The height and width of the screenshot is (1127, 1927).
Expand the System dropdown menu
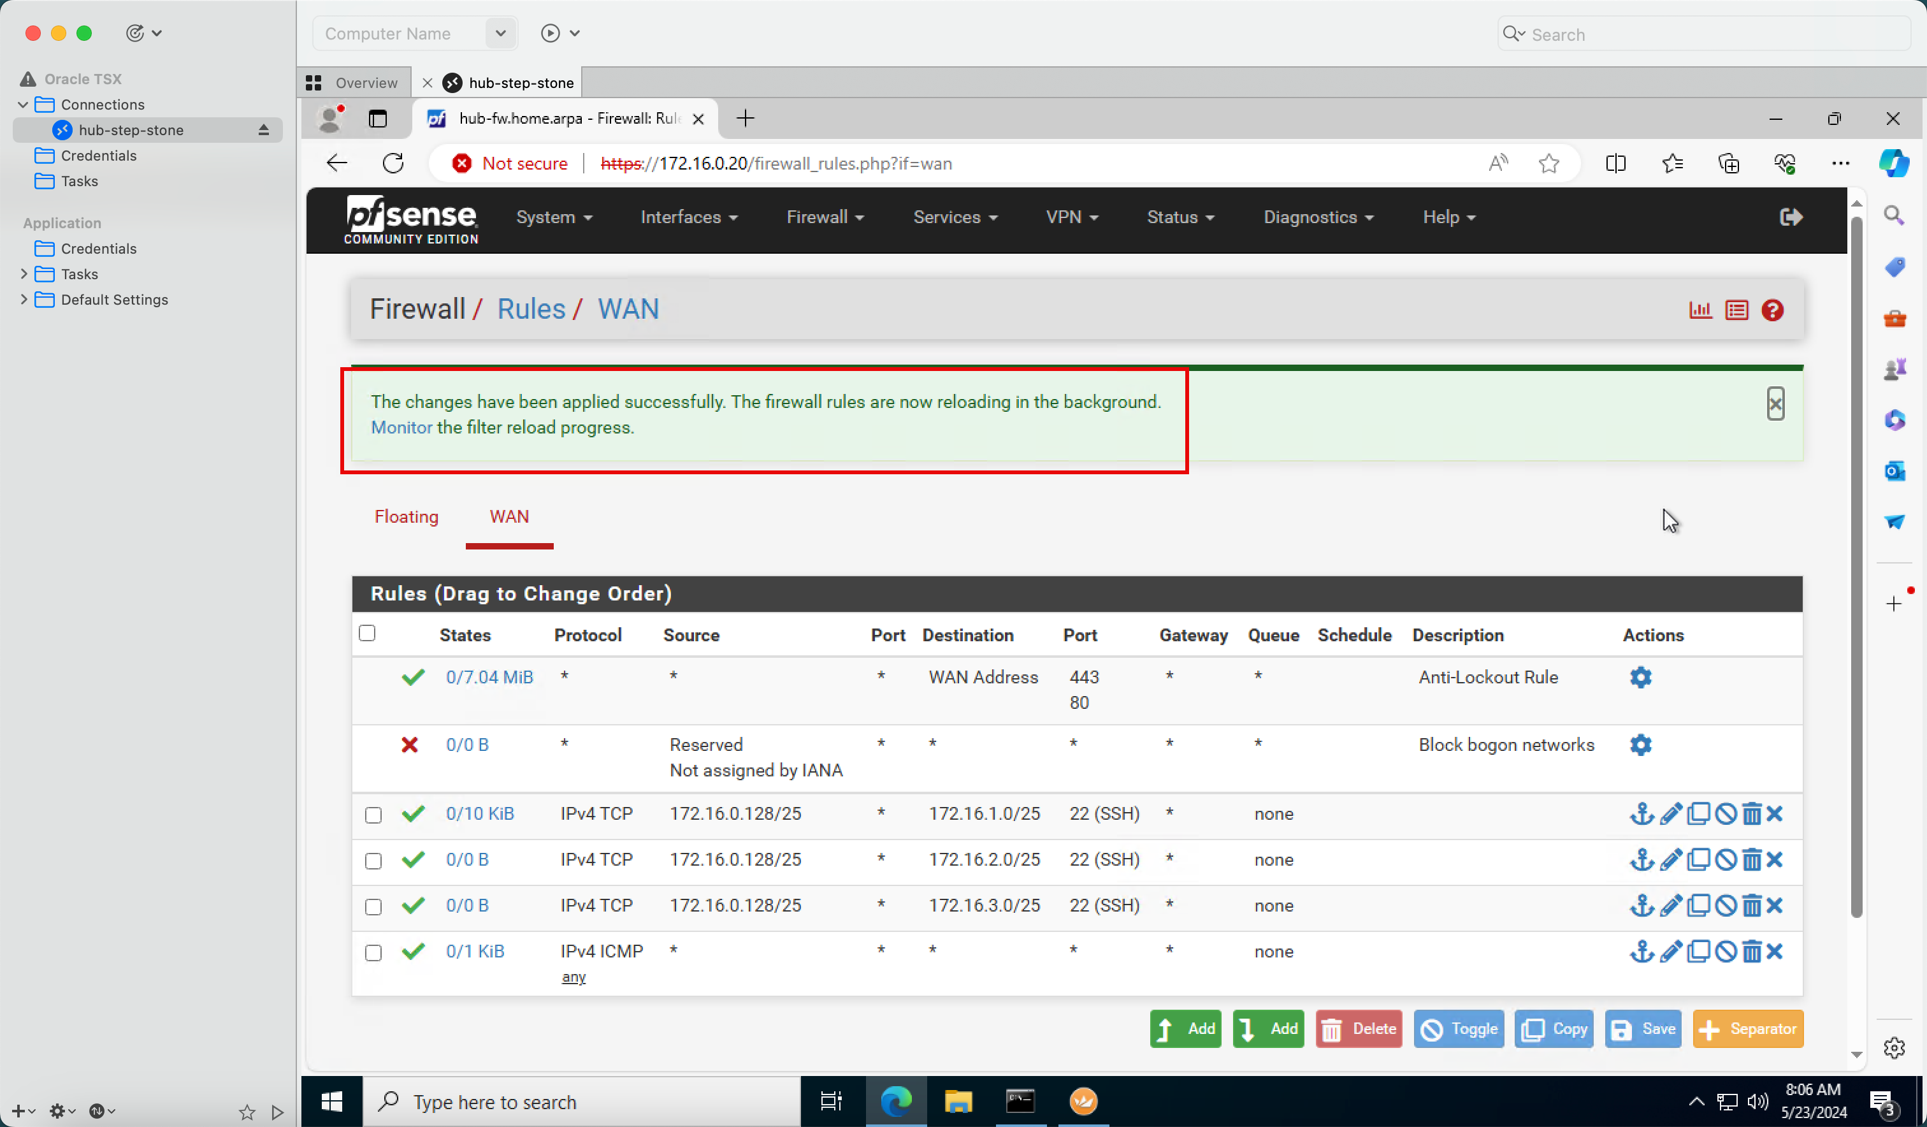[552, 217]
